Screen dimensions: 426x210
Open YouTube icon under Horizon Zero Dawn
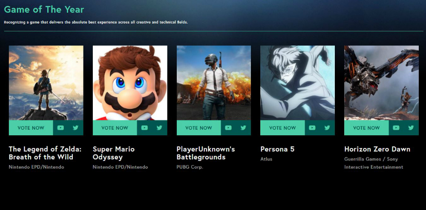coord(396,128)
